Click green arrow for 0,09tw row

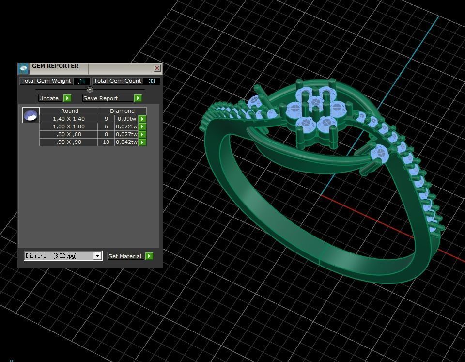142,119
